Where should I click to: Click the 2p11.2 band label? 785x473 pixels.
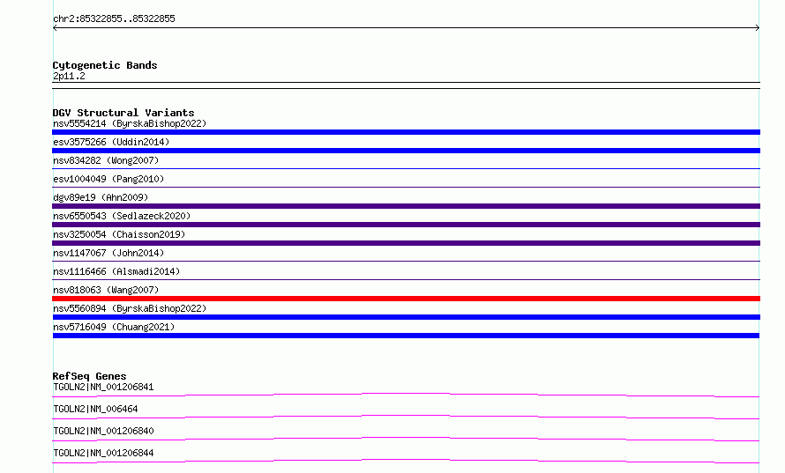point(69,76)
